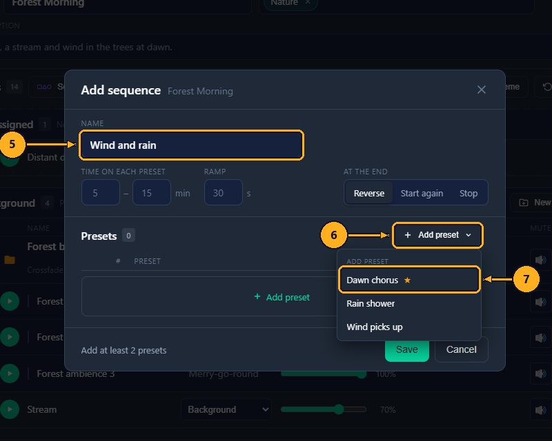Click the Cancel button
Viewport: 552px width, 441px height.
click(461, 349)
